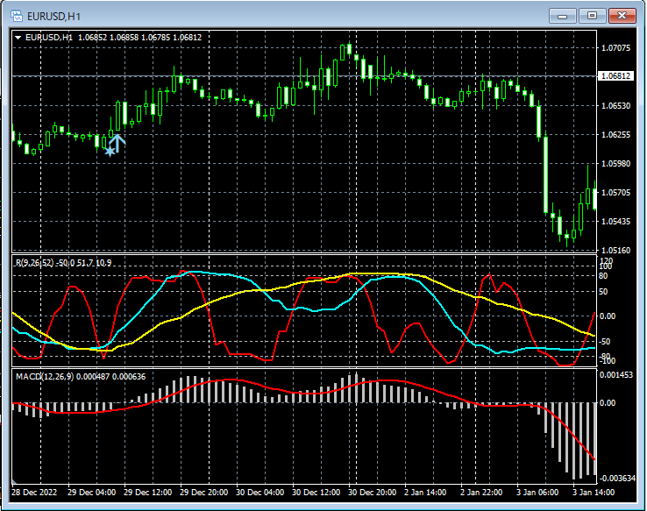647x511 pixels.
Task: Click the 3 Jan 14:00 time label
Action: [595, 493]
